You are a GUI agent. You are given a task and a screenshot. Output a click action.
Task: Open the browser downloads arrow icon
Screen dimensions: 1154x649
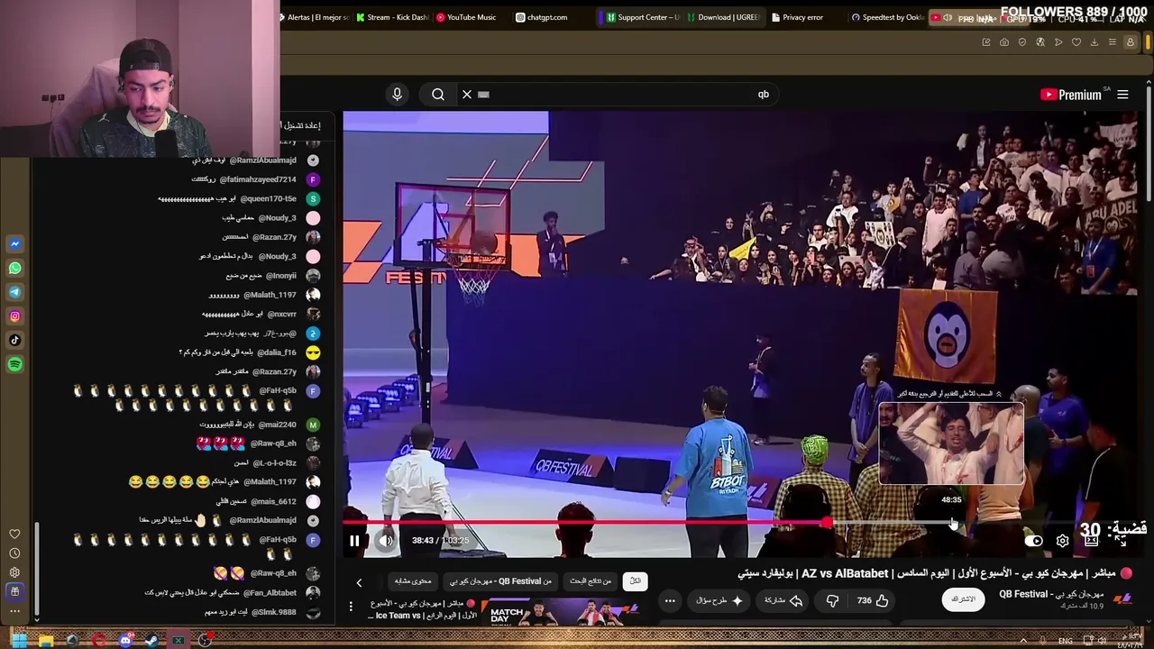(1094, 42)
